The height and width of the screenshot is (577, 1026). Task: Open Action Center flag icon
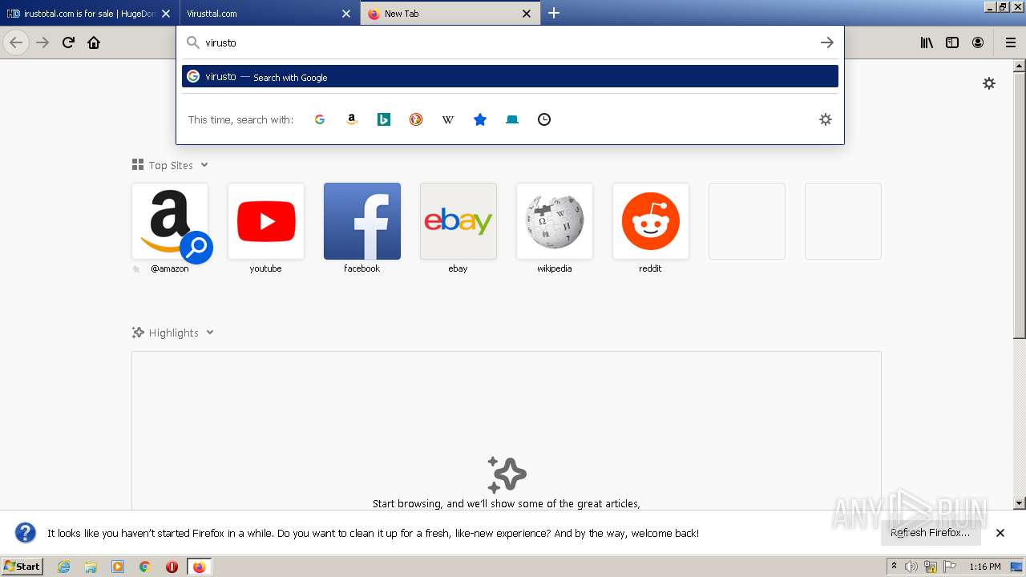(x=950, y=567)
